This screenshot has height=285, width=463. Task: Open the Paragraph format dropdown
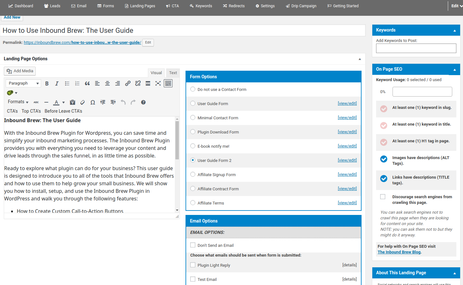click(23, 83)
